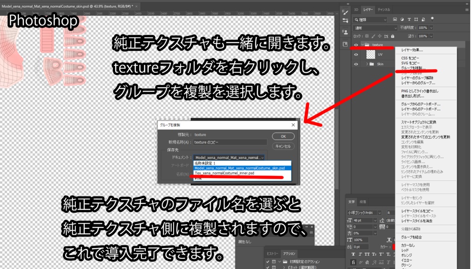Click the Lock all padlock icon

click(x=393, y=36)
